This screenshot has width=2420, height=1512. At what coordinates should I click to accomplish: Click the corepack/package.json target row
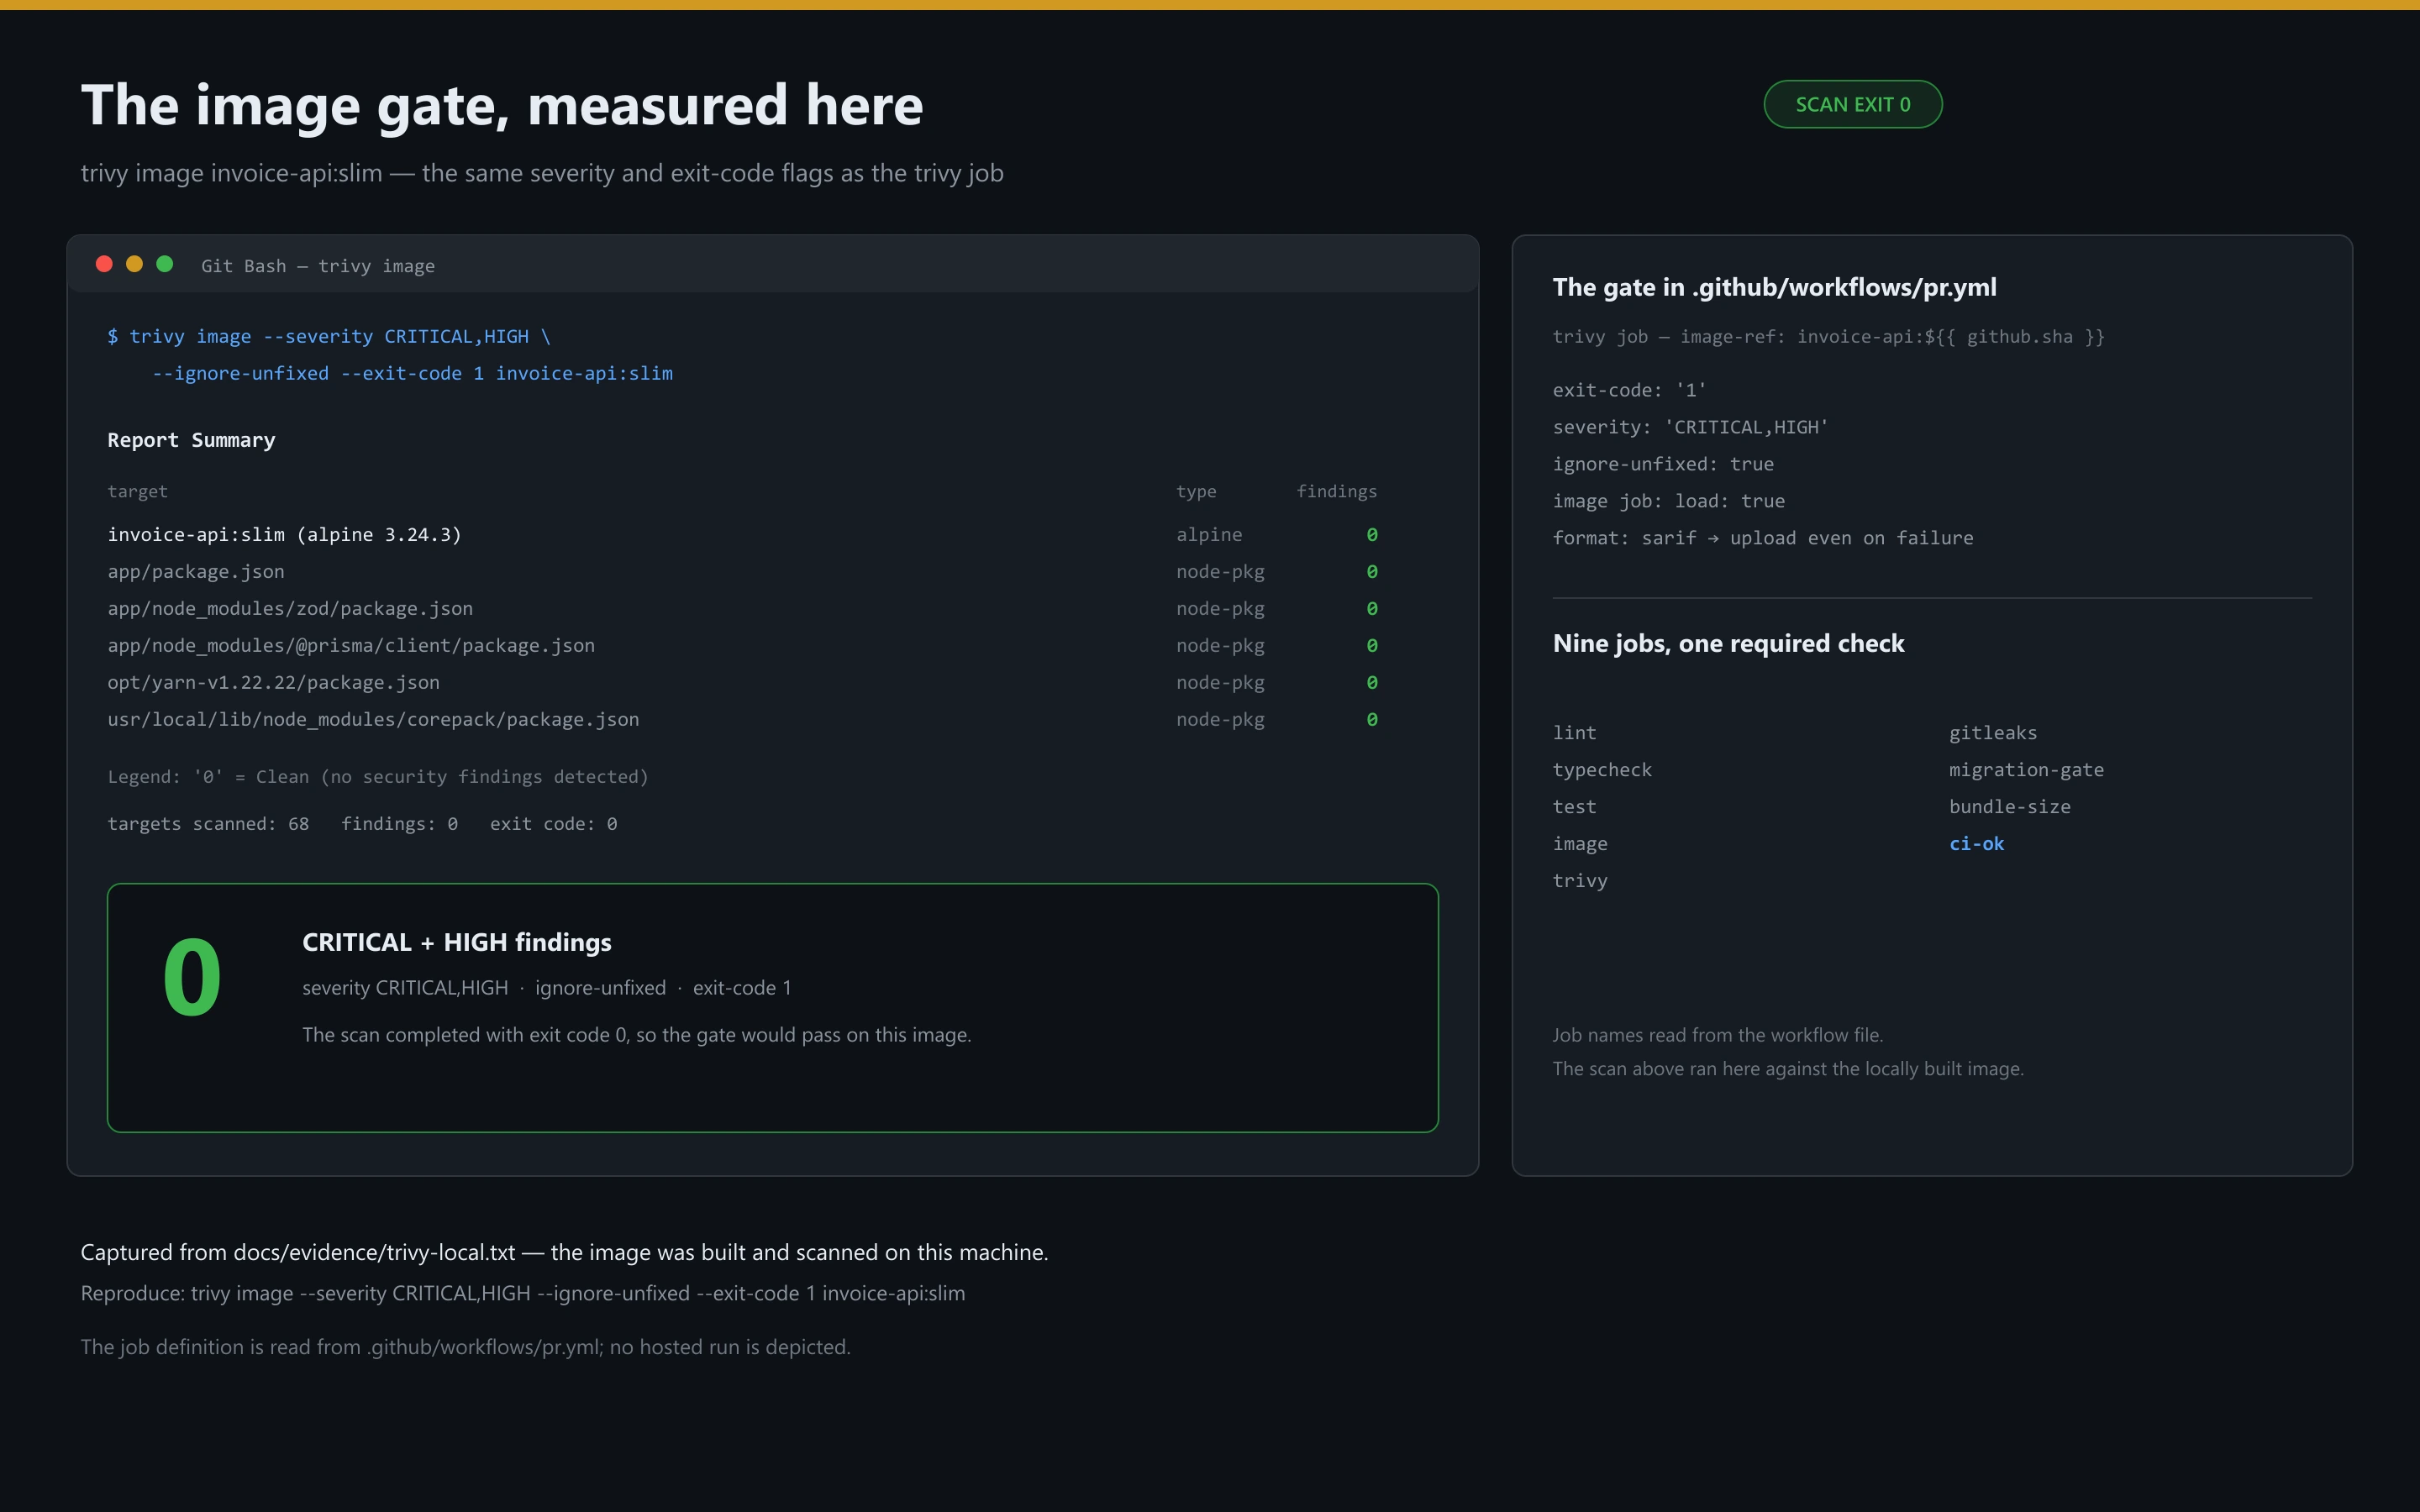(742, 720)
